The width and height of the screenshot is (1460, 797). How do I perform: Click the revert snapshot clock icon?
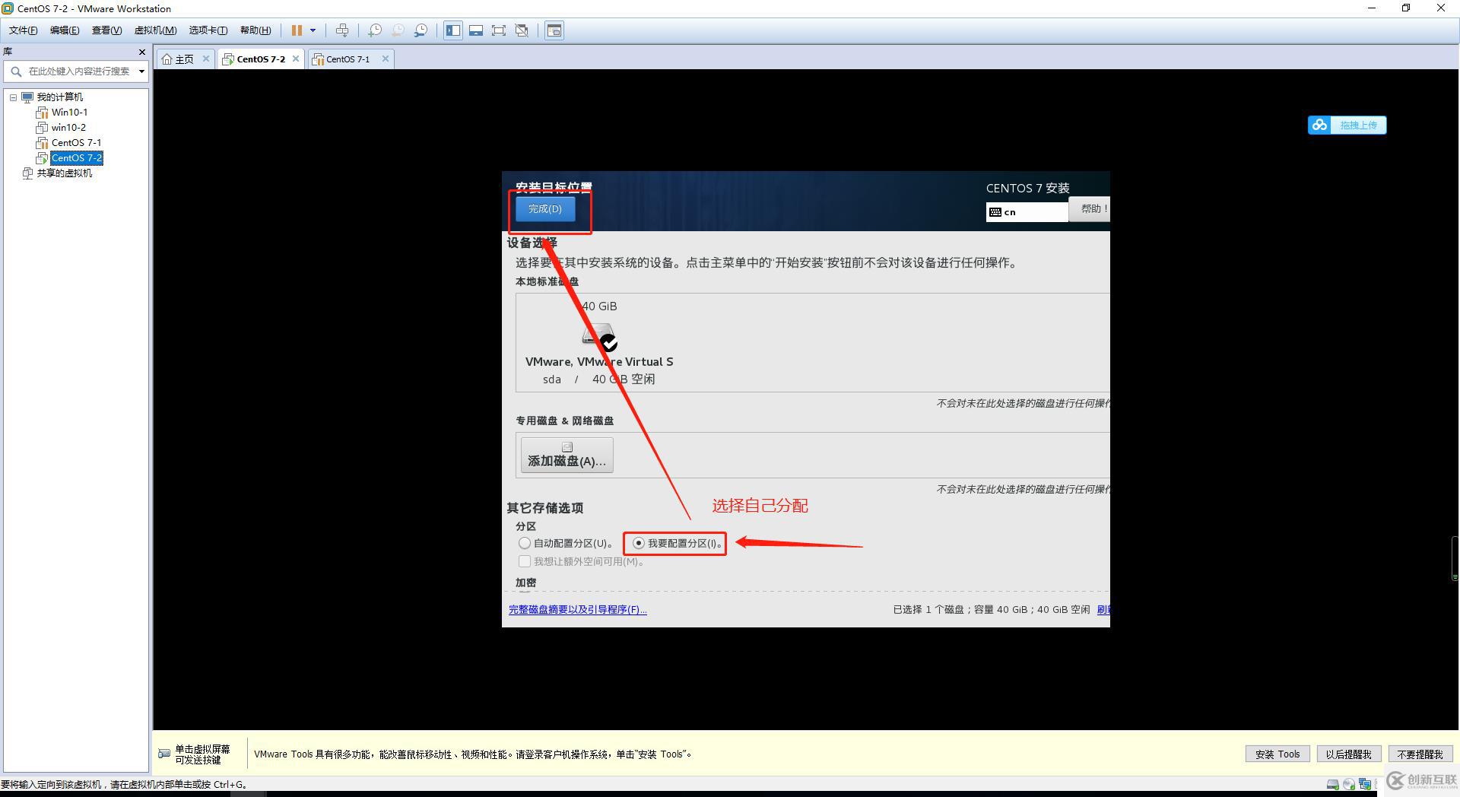(x=398, y=30)
